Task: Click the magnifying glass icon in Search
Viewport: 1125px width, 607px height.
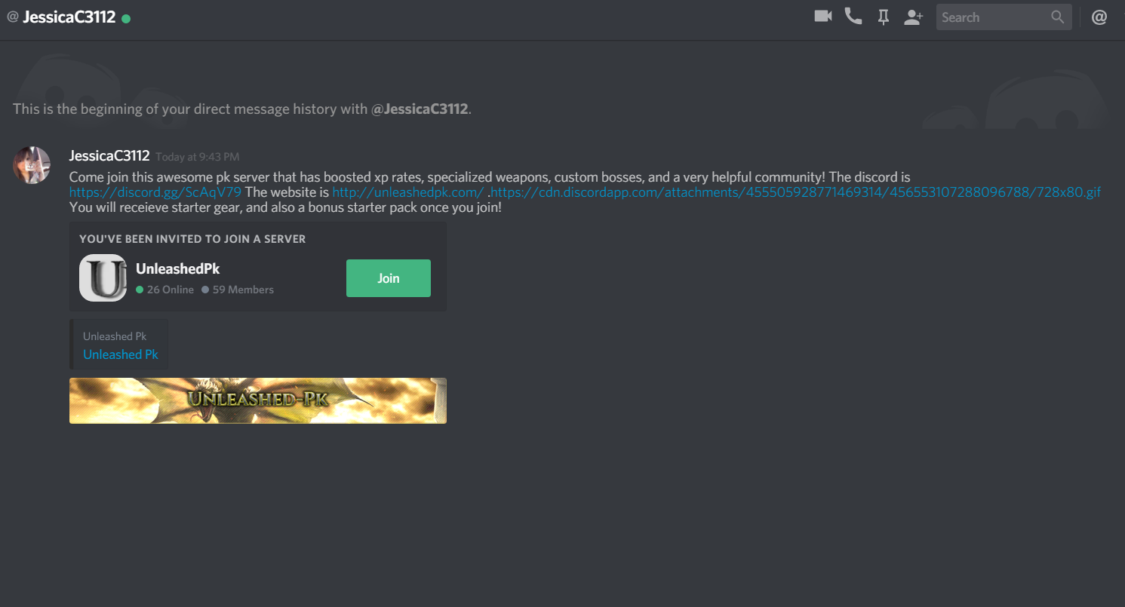Action: pos(1058,17)
